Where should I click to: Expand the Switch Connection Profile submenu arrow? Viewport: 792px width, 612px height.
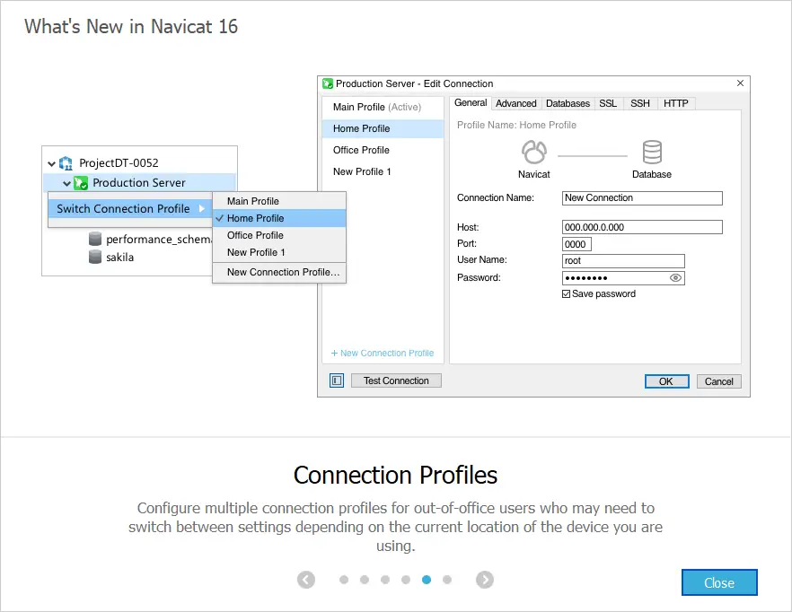pos(202,209)
